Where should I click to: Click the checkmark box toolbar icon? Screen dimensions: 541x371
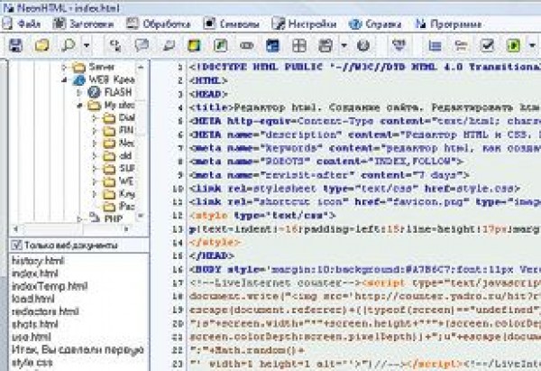(487, 45)
